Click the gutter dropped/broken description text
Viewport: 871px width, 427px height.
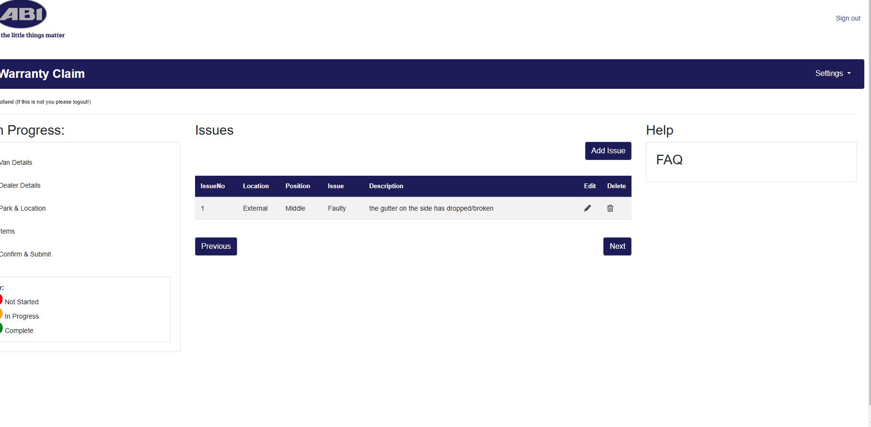[431, 208]
